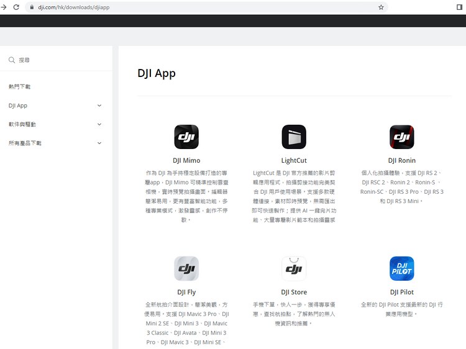Open the DJI Mimo app icon
The image size is (466, 349).
tap(186, 137)
